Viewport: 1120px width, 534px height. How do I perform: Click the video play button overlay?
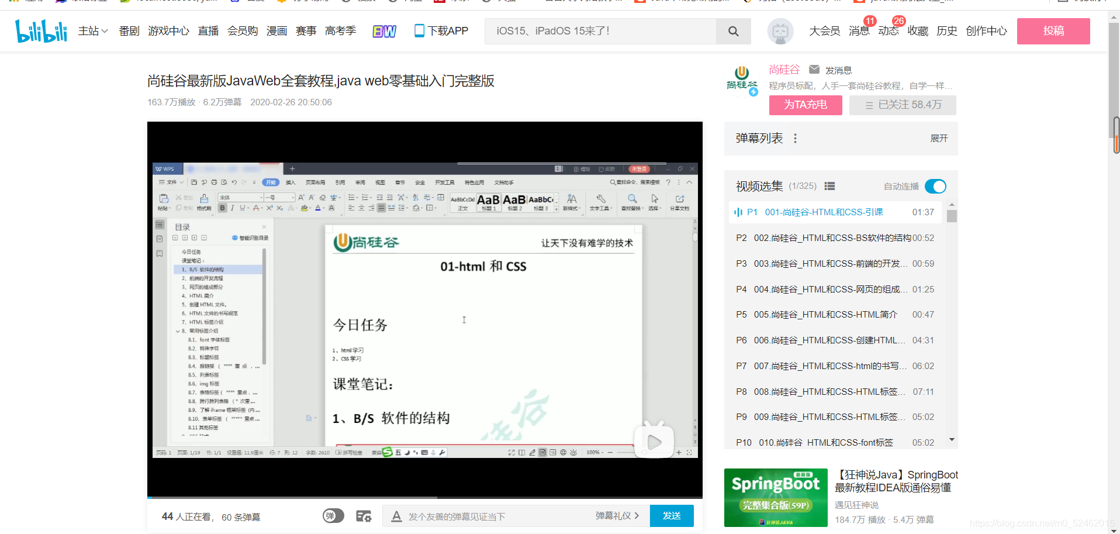pyautogui.click(x=654, y=441)
